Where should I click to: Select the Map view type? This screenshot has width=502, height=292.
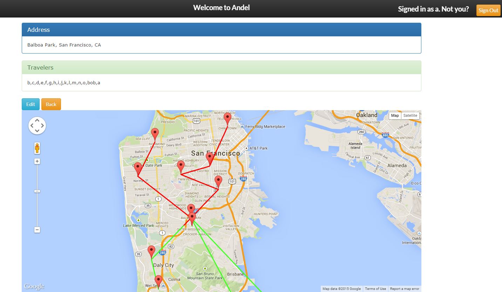click(x=395, y=115)
